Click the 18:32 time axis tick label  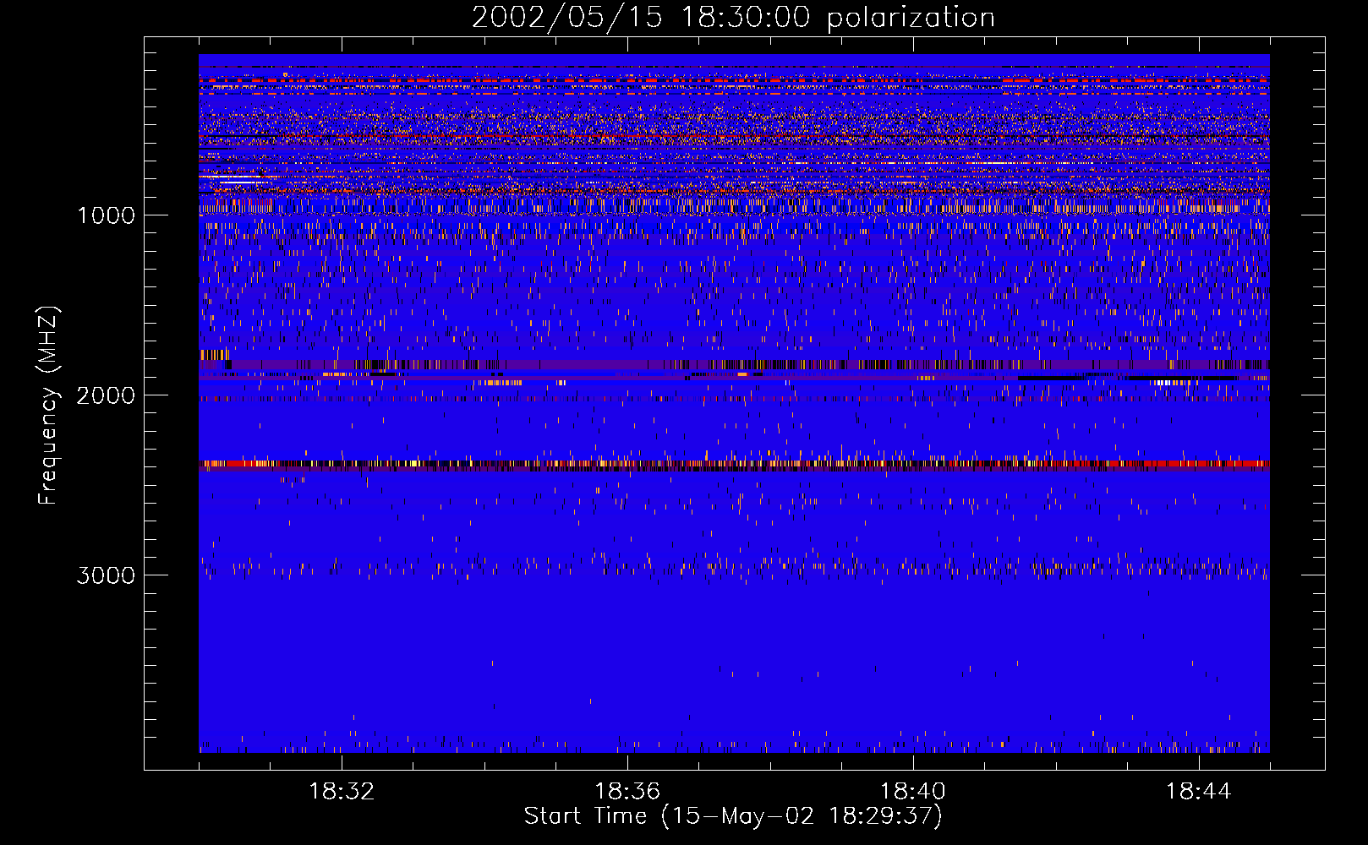click(x=342, y=792)
